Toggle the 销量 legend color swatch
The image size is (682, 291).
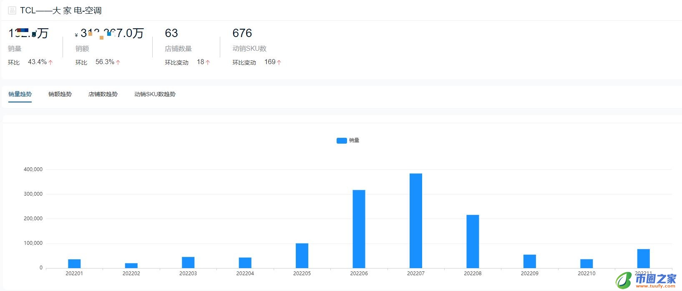click(342, 141)
